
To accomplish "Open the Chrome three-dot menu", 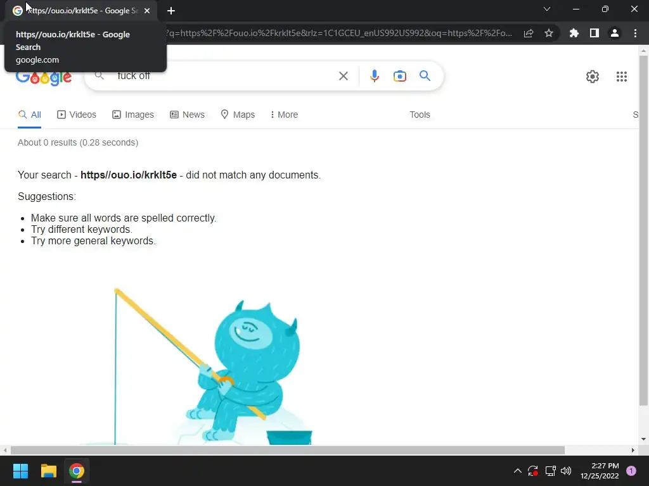I will [x=635, y=33].
